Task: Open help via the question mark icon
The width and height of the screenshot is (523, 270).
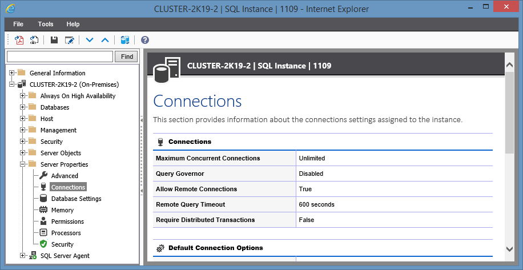Action: pyautogui.click(x=145, y=41)
